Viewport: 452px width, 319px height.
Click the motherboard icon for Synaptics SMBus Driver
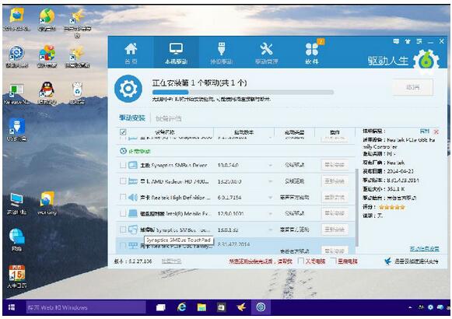click(x=133, y=165)
